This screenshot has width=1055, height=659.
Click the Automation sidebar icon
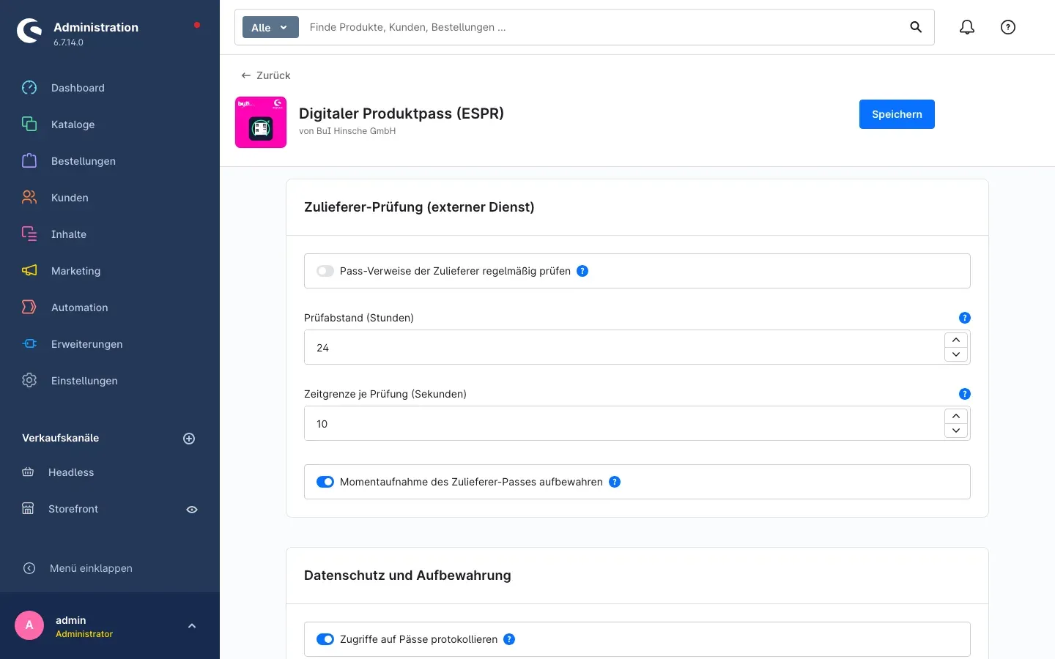pyautogui.click(x=29, y=308)
